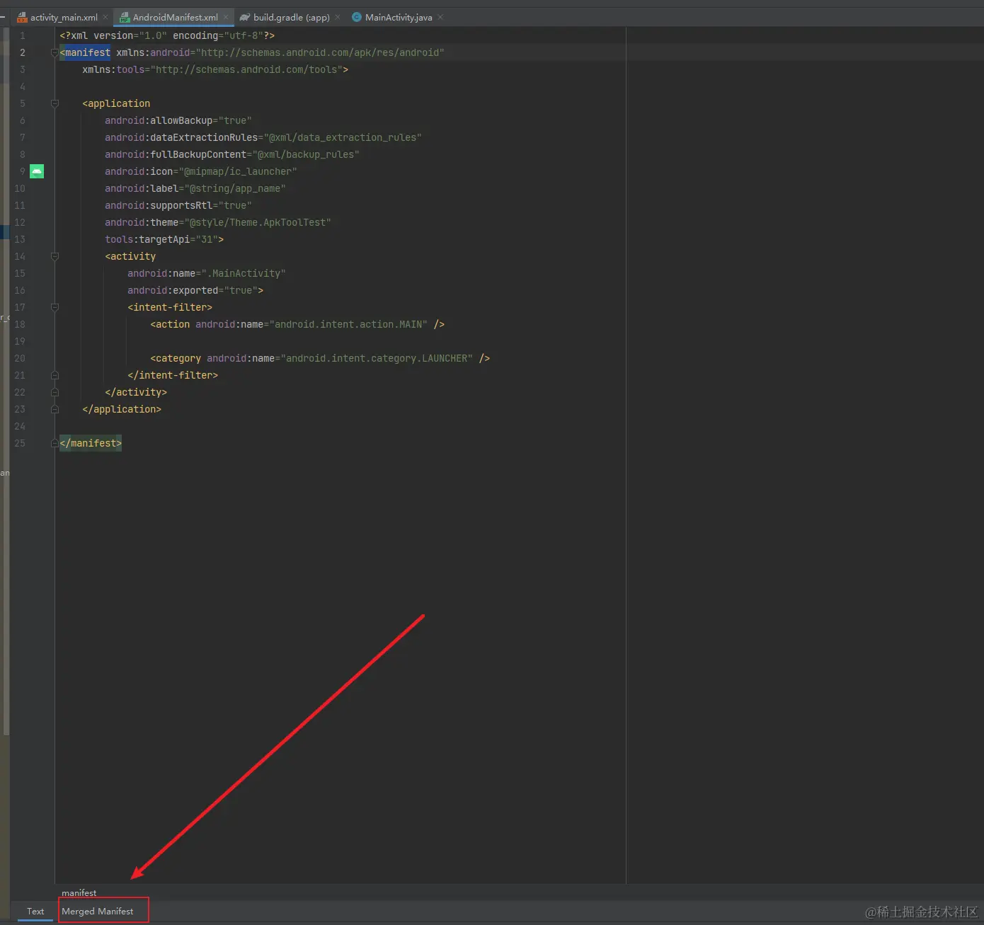The height and width of the screenshot is (925, 984).
Task: Click the fold marker beside closing intent-filter tag
Action: coord(55,375)
